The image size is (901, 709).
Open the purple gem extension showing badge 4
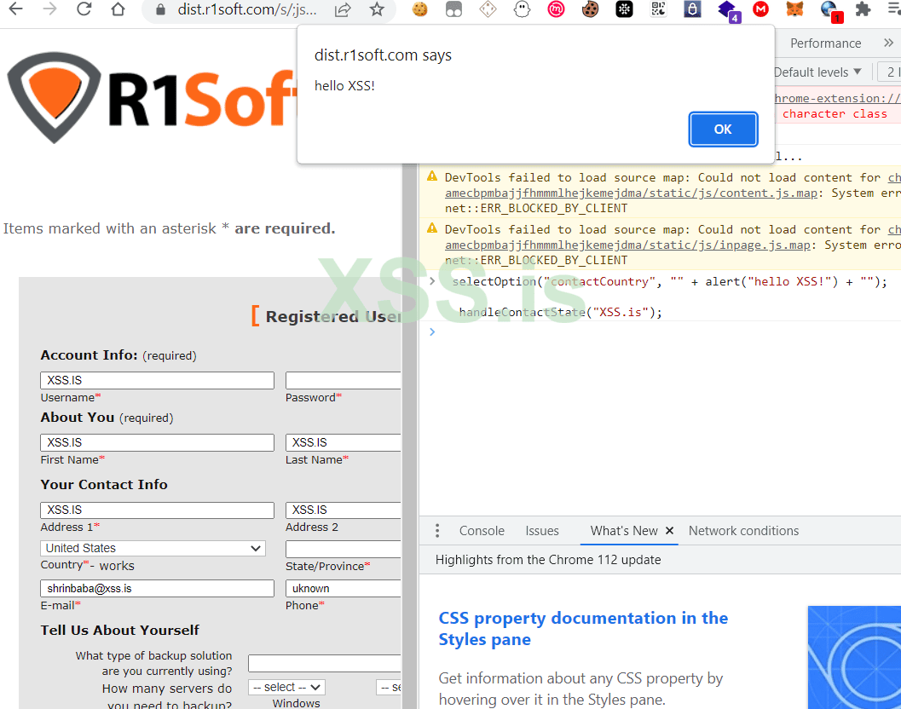[726, 10]
